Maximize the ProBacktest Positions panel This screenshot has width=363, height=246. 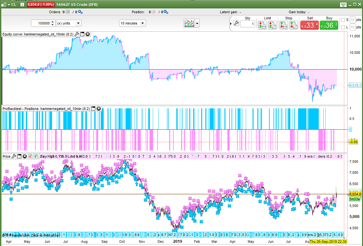point(93,109)
